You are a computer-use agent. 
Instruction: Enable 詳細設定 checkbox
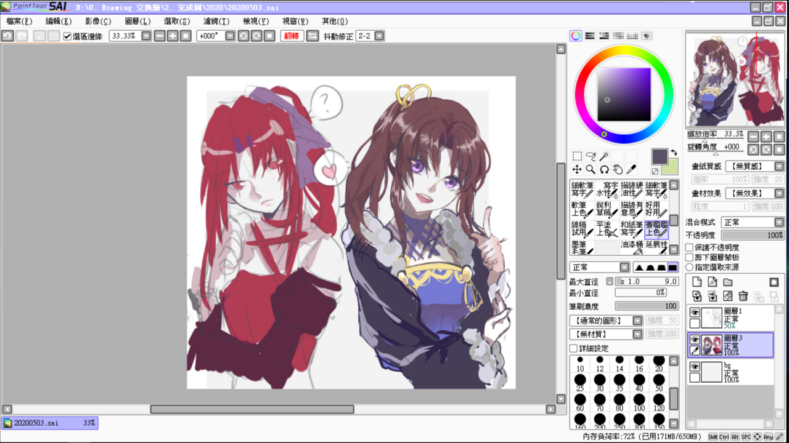[x=574, y=348]
